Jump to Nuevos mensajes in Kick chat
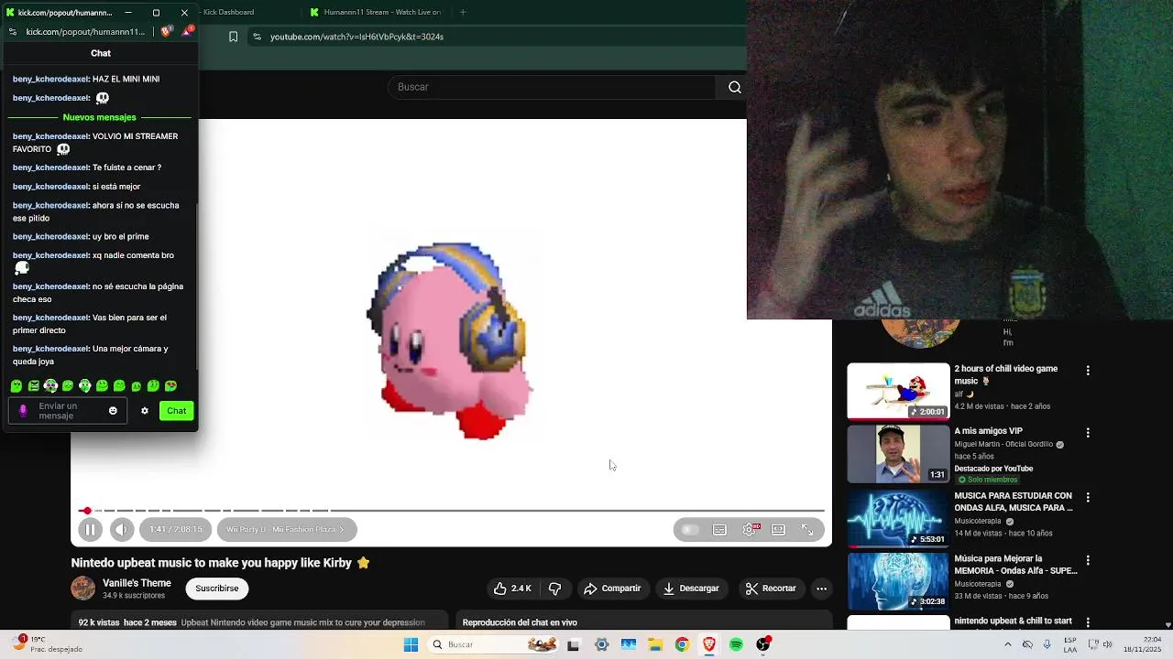This screenshot has width=1173, height=659. tap(99, 117)
